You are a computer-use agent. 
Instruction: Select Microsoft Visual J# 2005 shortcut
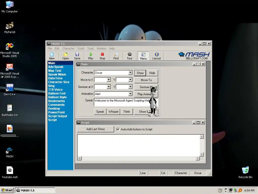10,71
